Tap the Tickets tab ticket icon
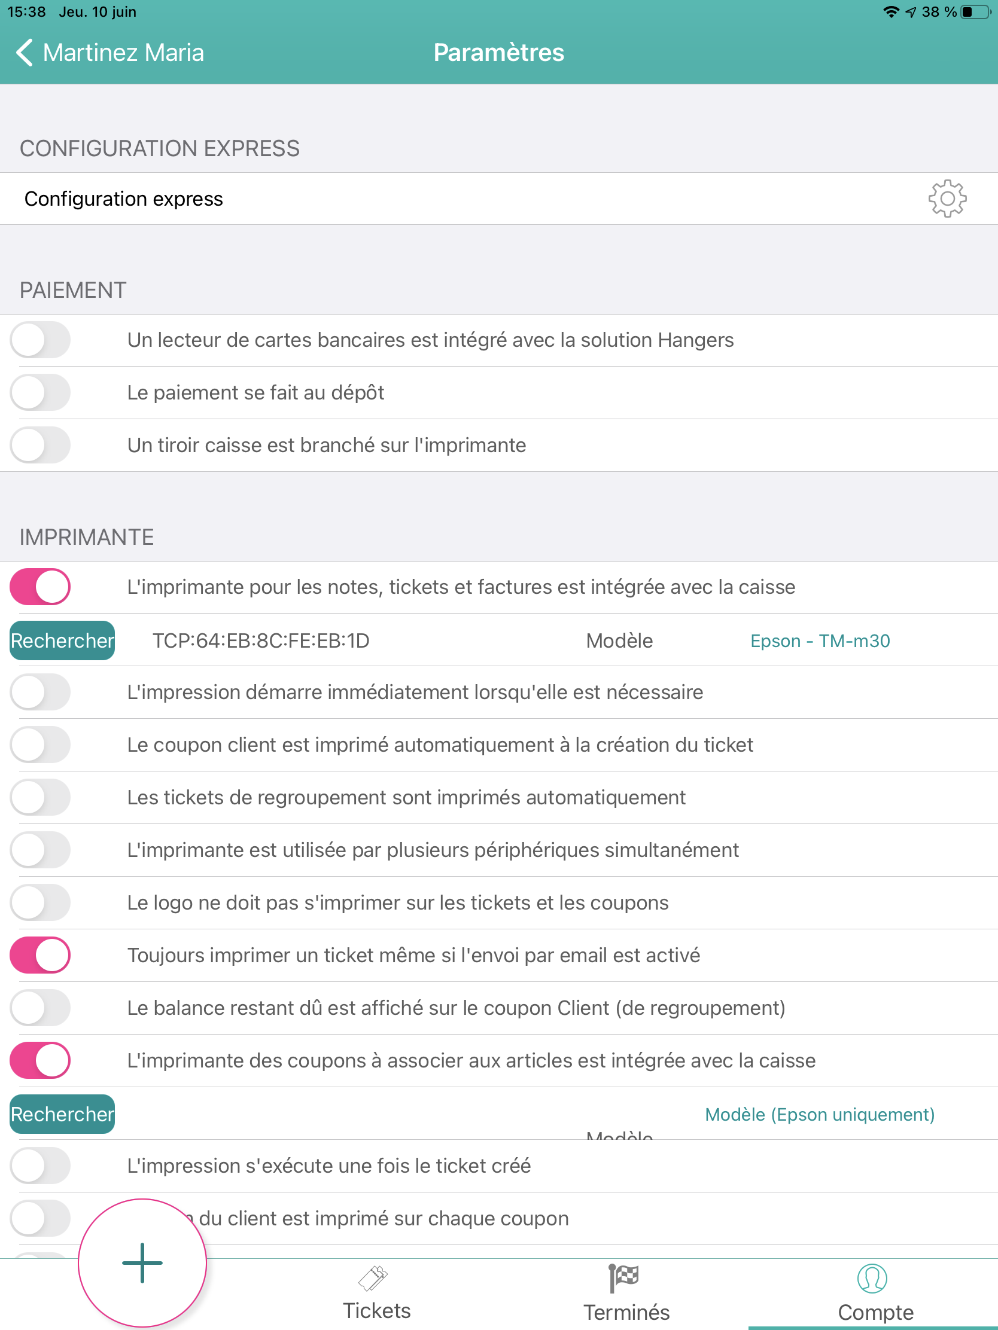Image resolution: width=998 pixels, height=1330 pixels. click(x=373, y=1278)
